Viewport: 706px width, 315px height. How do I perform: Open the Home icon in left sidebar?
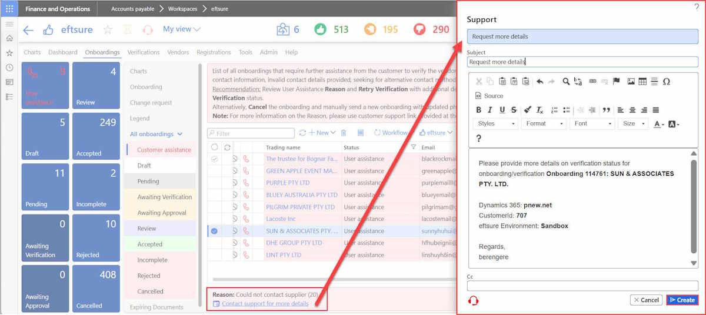tap(9, 38)
